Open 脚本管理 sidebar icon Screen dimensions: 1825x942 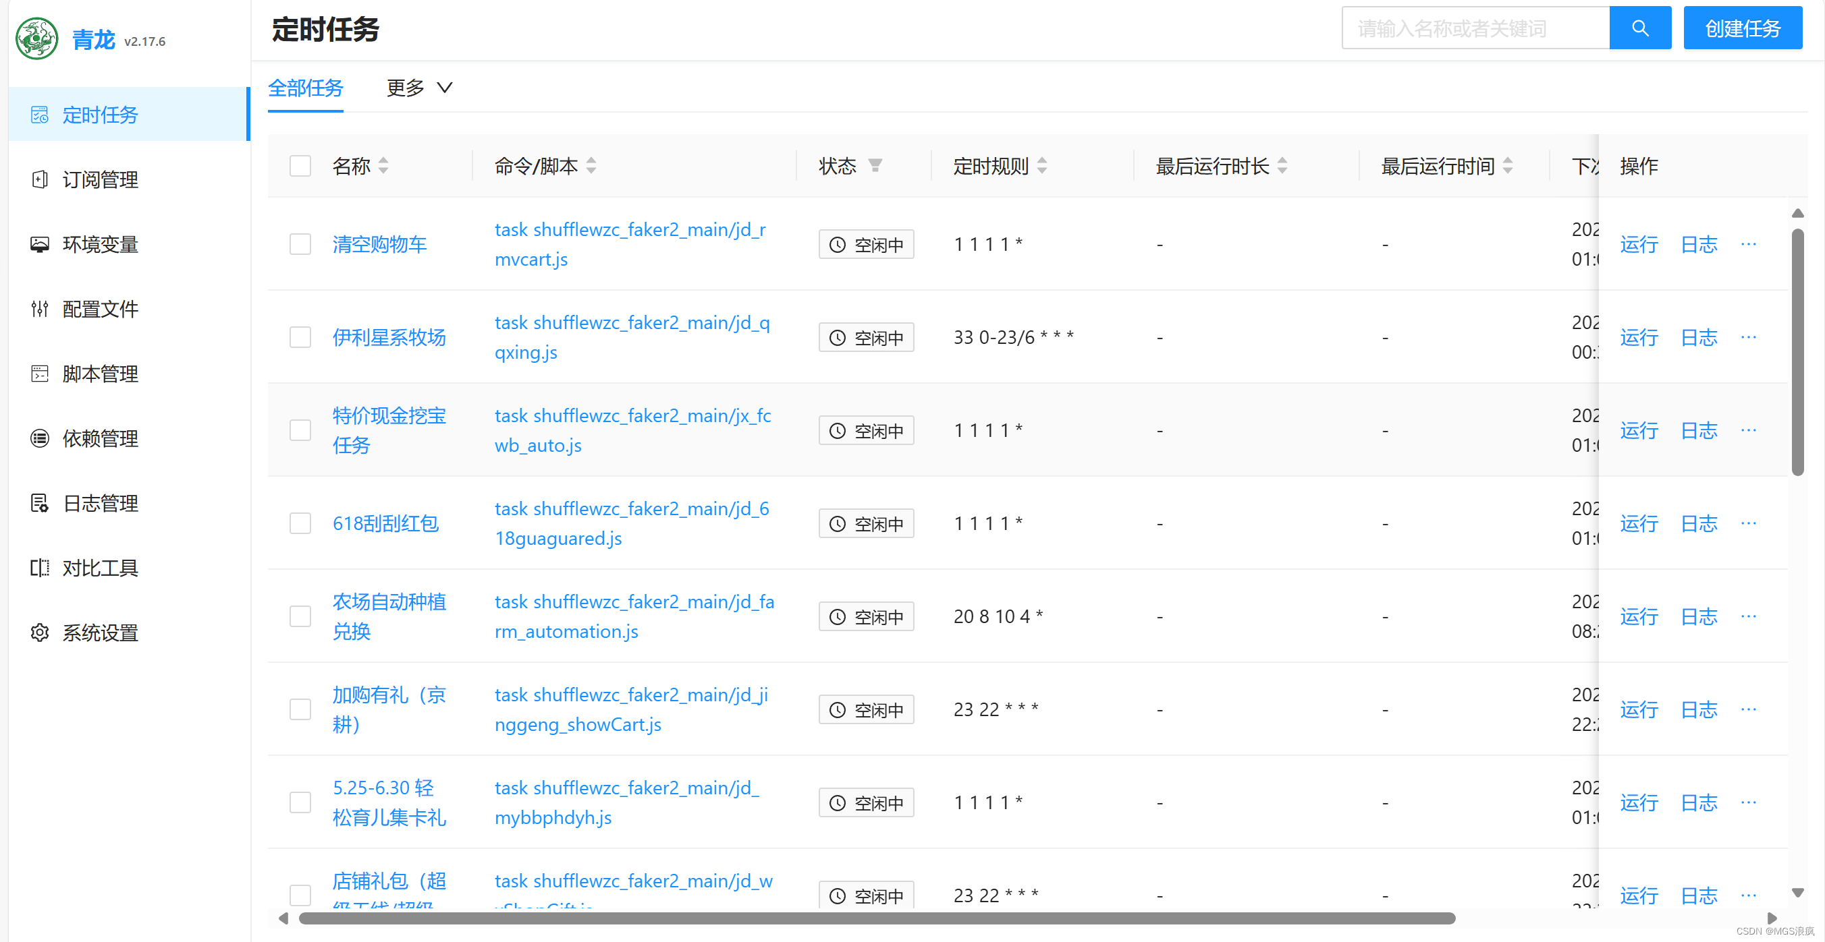point(40,374)
